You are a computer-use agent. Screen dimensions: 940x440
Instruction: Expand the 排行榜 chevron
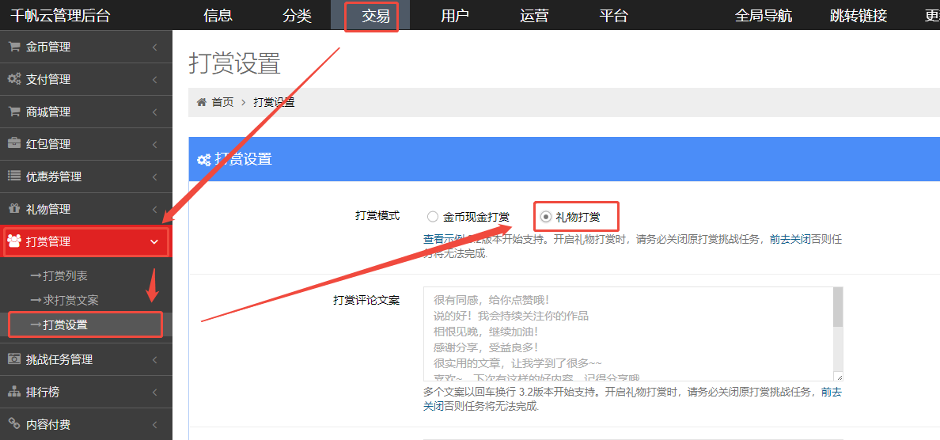point(154,392)
